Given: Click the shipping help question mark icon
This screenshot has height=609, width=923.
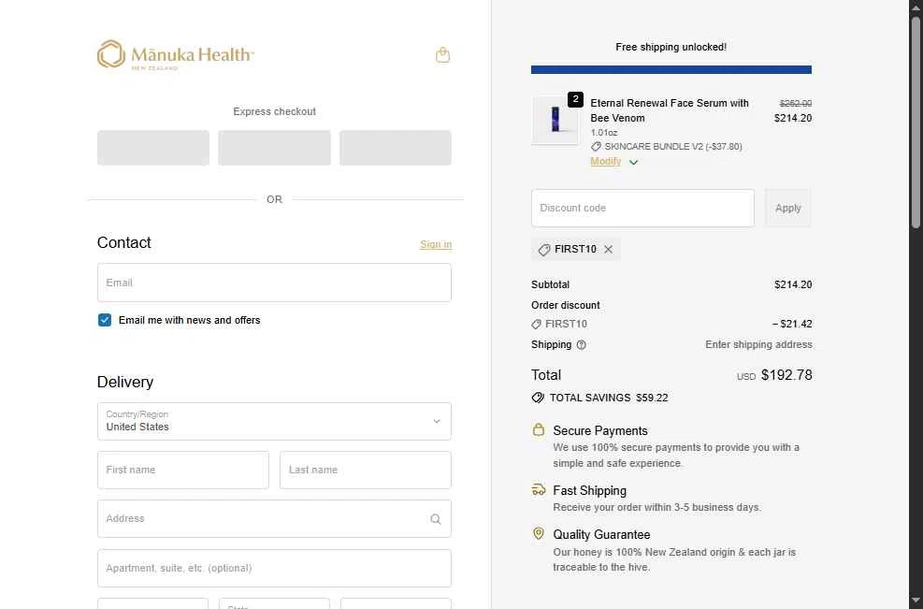Looking at the screenshot, I should [581, 345].
